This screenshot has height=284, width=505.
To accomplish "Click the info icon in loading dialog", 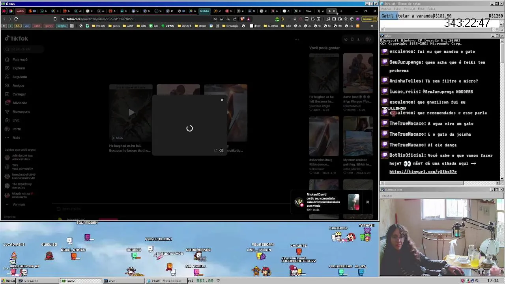I will click(221, 150).
